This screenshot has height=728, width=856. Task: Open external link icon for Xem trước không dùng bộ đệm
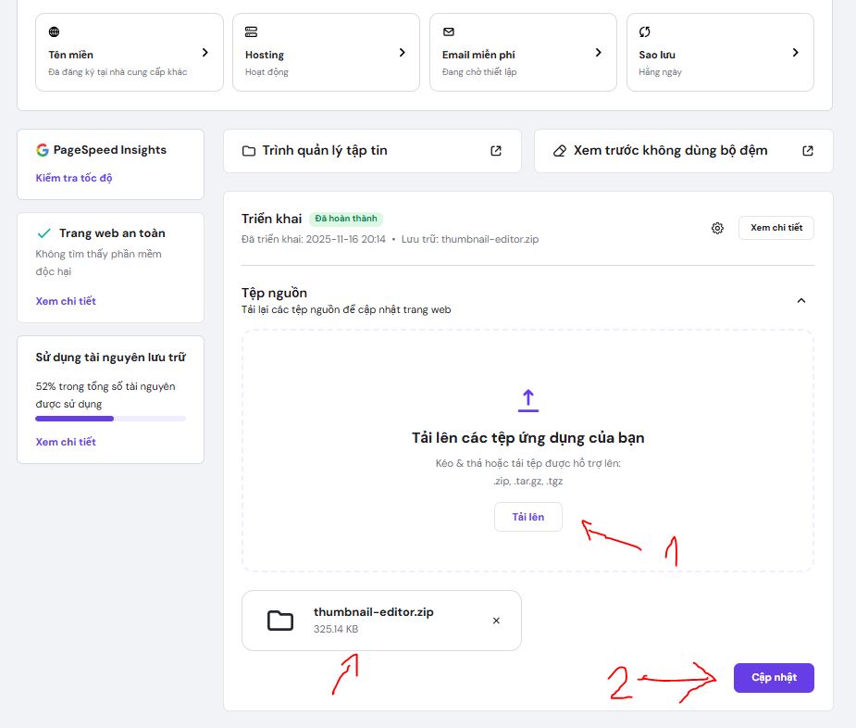click(808, 150)
